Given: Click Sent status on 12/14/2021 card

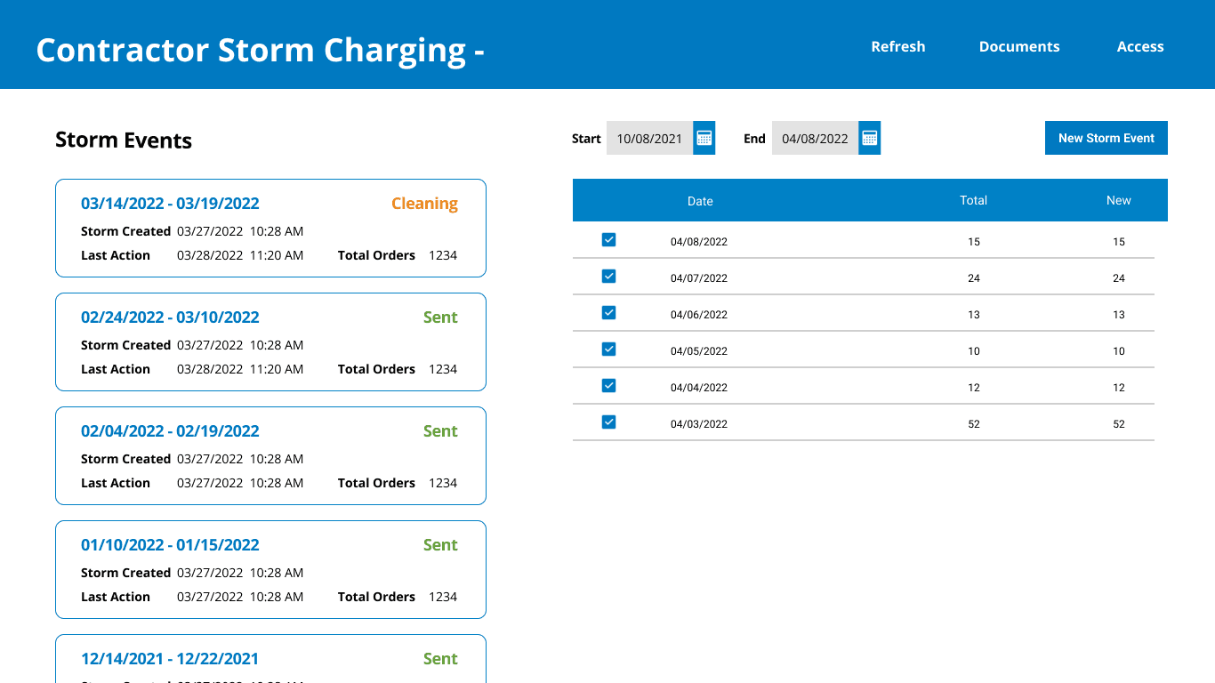Looking at the screenshot, I should [x=440, y=659].
